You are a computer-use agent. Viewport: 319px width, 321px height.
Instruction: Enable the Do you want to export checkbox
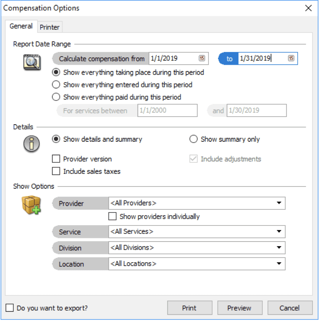10,308
